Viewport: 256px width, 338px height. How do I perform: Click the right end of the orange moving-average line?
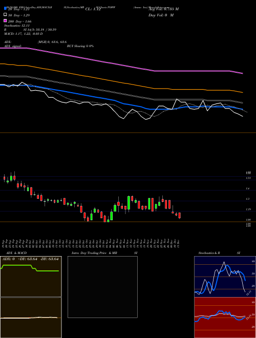click(x=242, y=92)
